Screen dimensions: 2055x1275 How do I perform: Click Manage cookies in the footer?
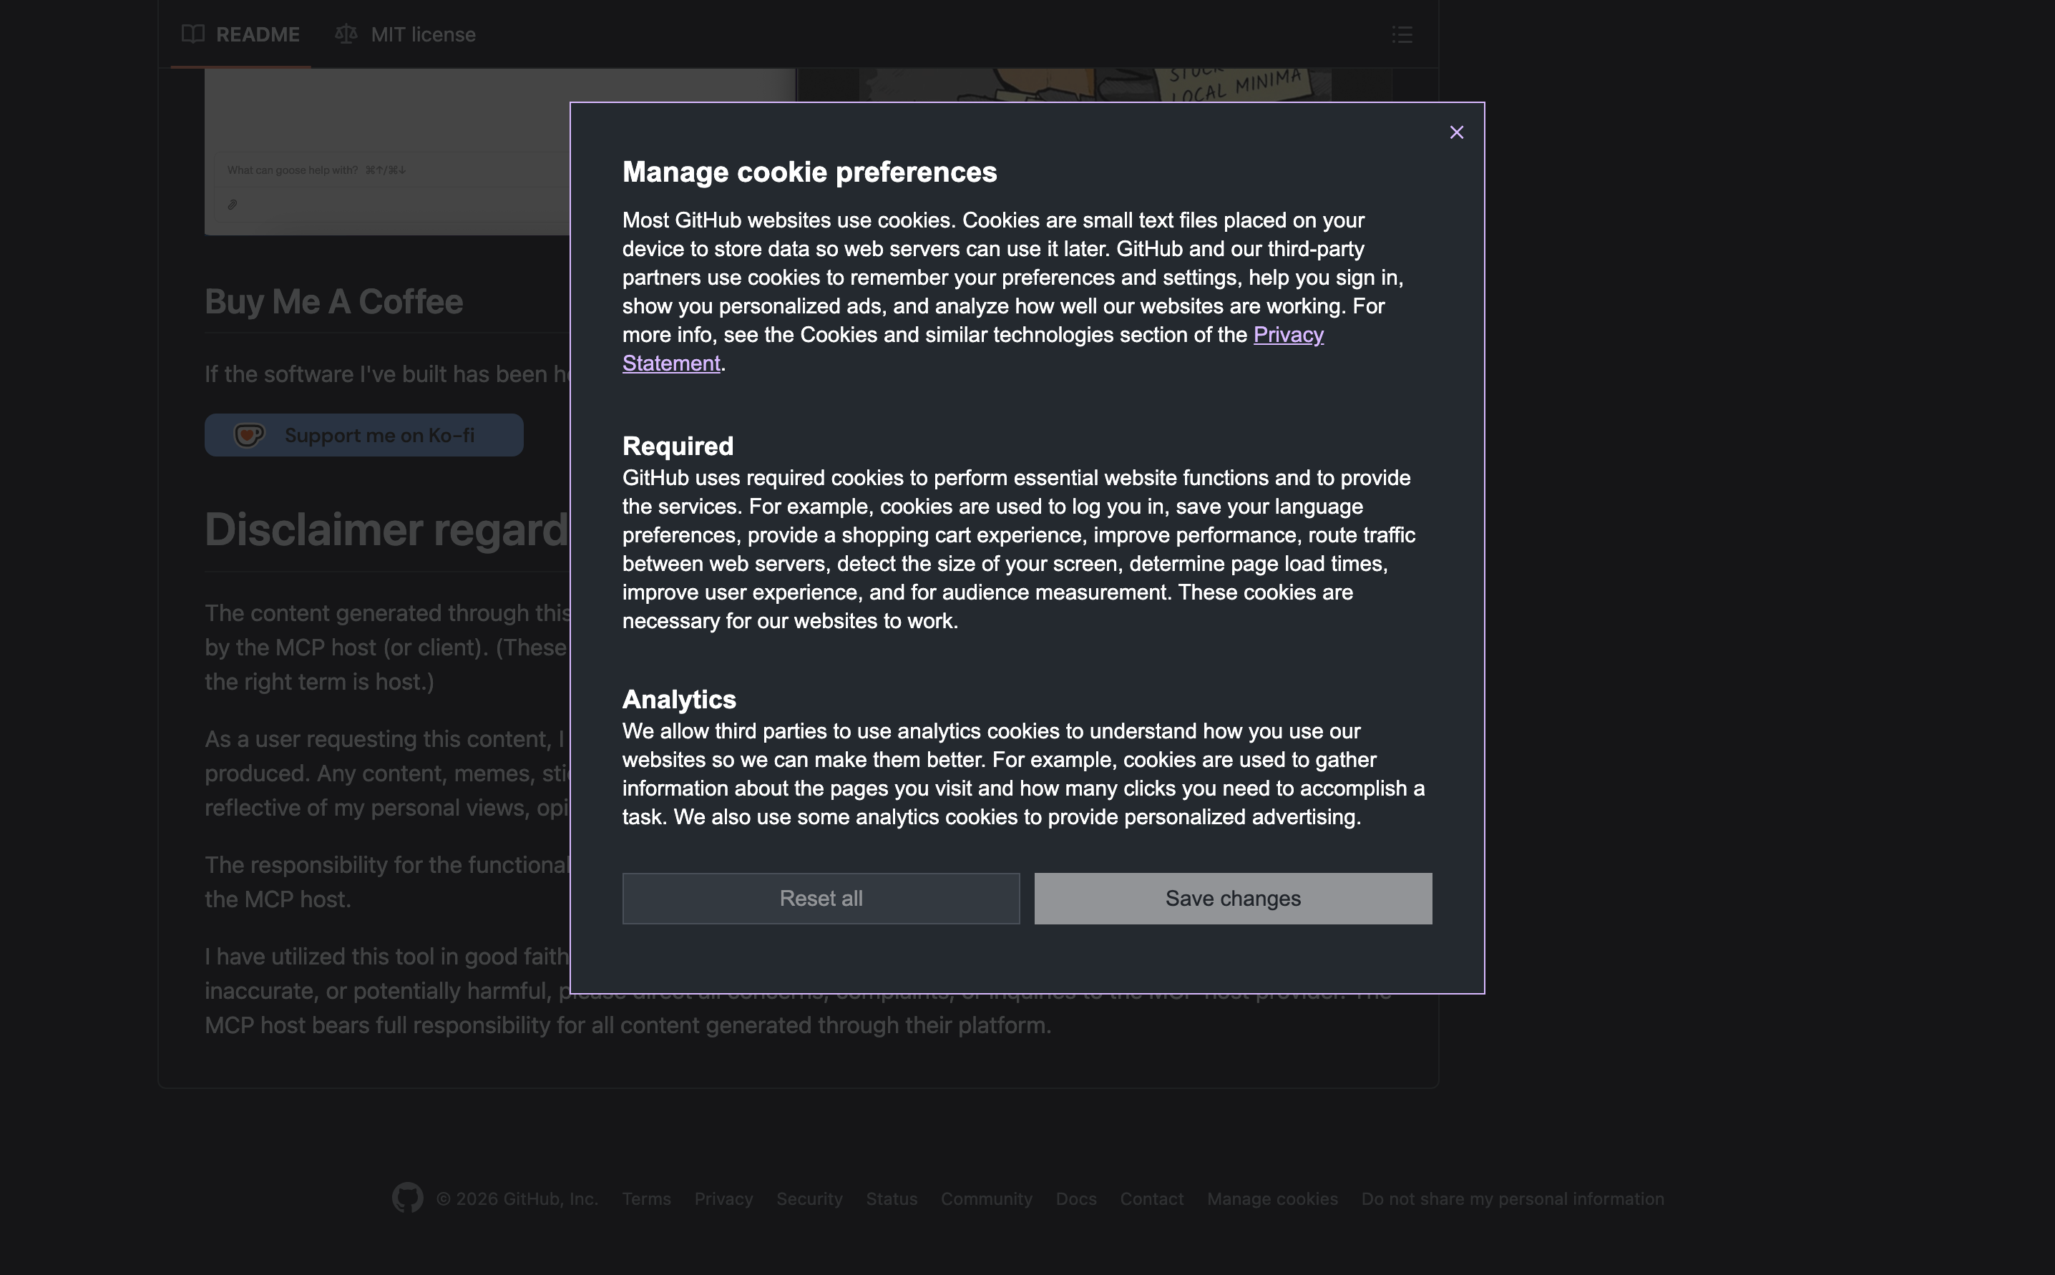[x=1271, y=1198]
